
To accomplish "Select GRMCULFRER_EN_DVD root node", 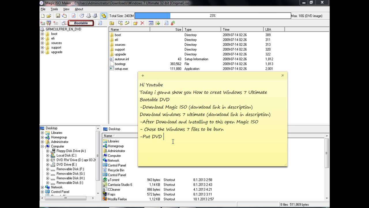I will click(63, 29).
